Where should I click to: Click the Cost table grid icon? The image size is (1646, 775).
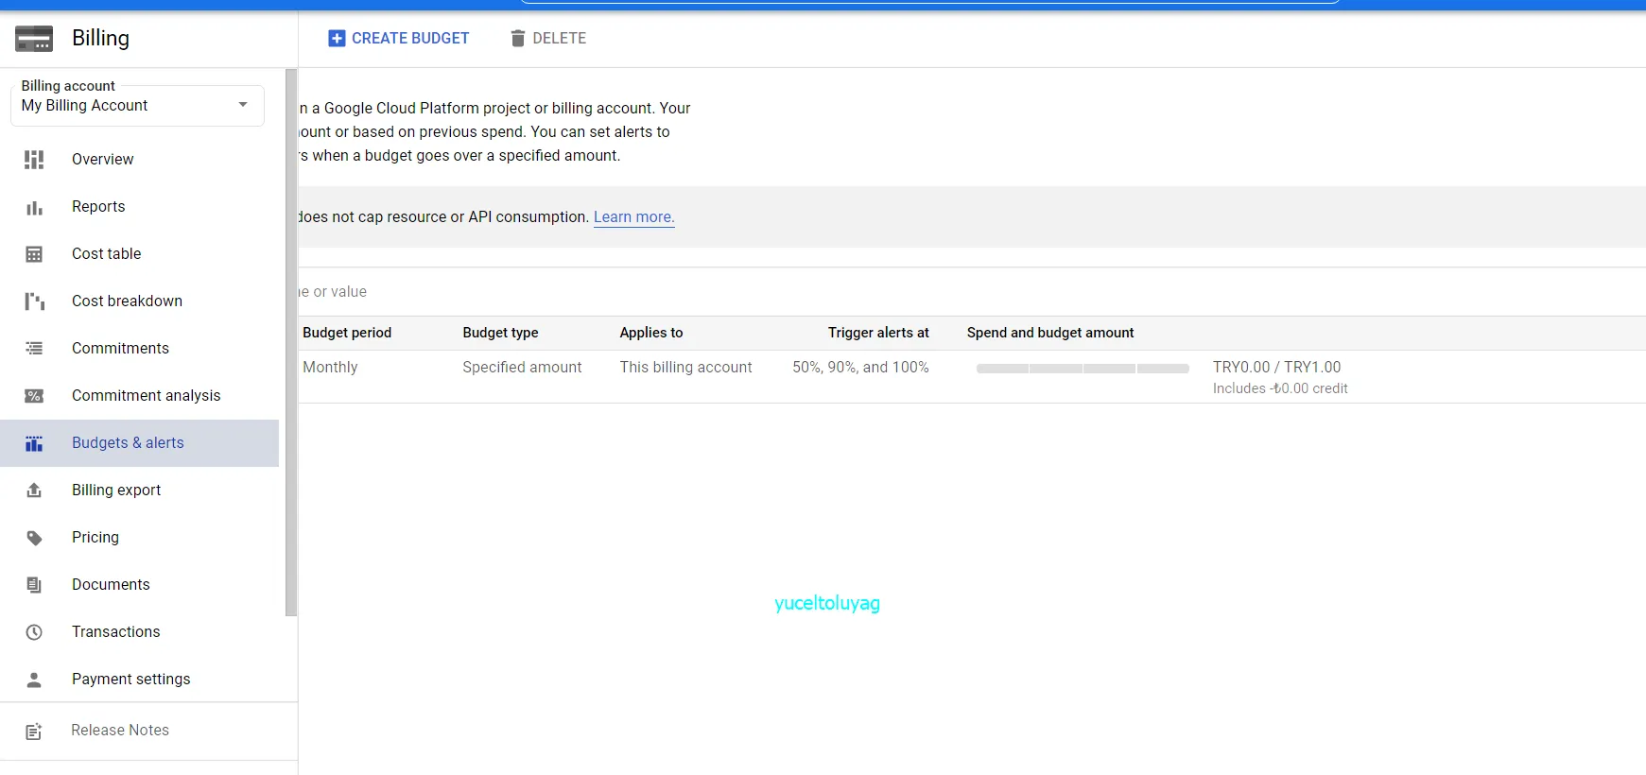click(34, 254)
